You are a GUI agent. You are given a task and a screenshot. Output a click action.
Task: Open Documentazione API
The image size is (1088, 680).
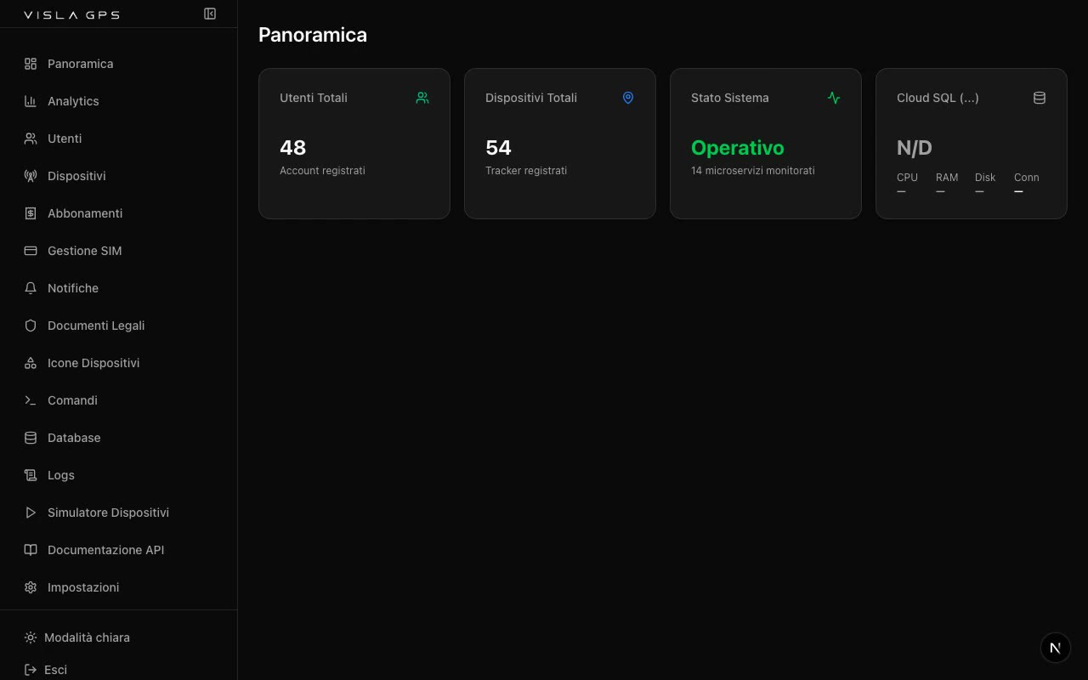(119, 550)
